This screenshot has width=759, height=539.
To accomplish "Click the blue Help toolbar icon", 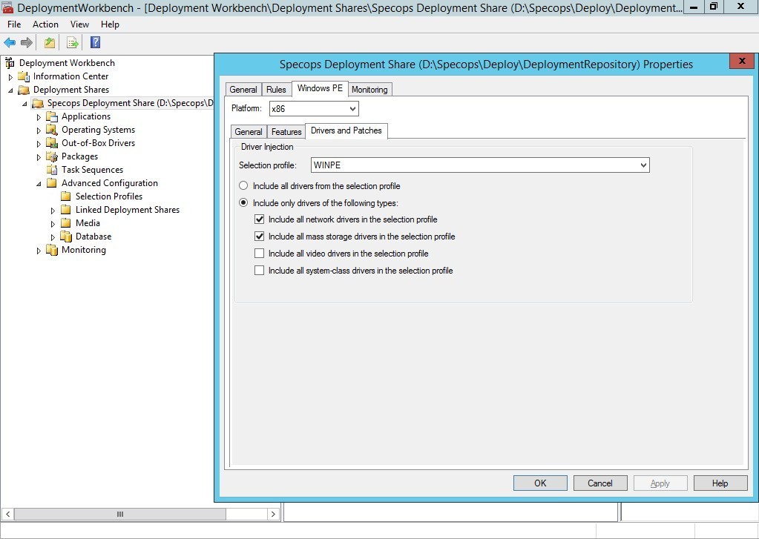I will pyautogui.click(x=96, y=42).
